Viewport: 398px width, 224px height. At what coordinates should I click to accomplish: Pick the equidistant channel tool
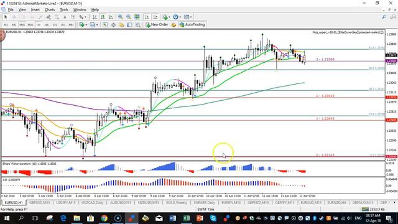click(x=49, y=17)
